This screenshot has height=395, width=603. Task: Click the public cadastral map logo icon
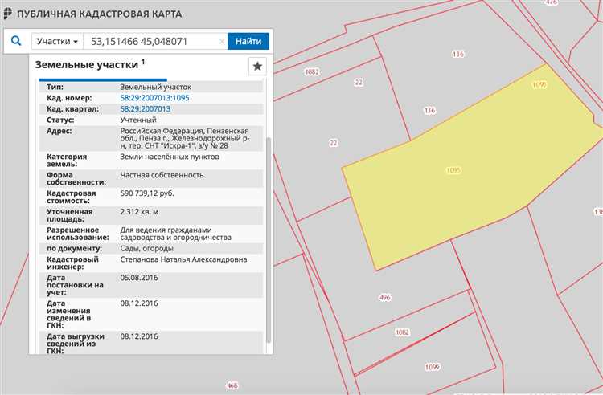[x=7, y=14]
